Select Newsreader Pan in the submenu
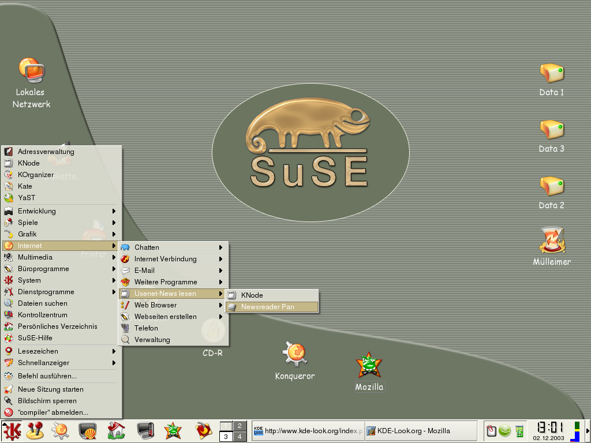Image resolution: width=591 pixels, height=443 pixels. [x=272, y=307]
